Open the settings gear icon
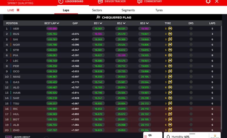The image size is (227, 138). [x=208, y=1]
